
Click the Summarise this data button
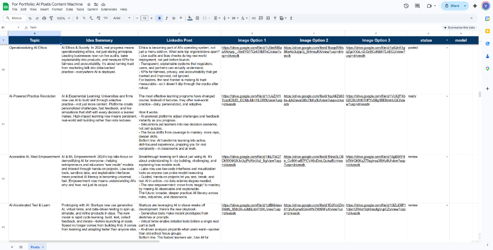459,27
